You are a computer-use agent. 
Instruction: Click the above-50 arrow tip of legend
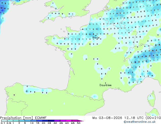[x=80, y=121]
